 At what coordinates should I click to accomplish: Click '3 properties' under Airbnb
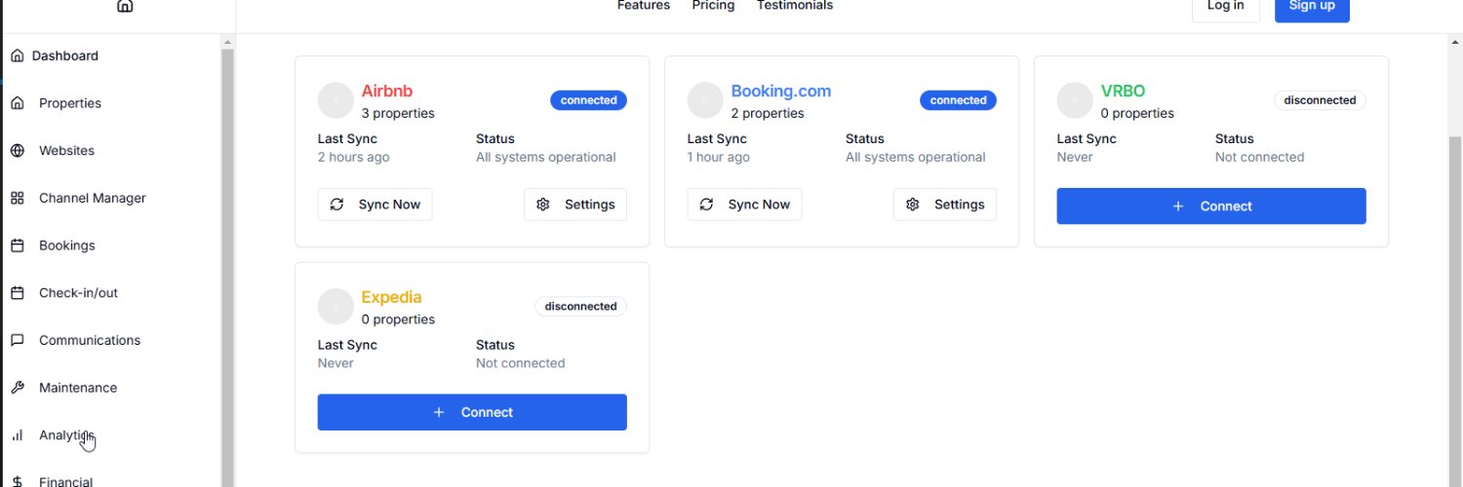pos(398,114)
